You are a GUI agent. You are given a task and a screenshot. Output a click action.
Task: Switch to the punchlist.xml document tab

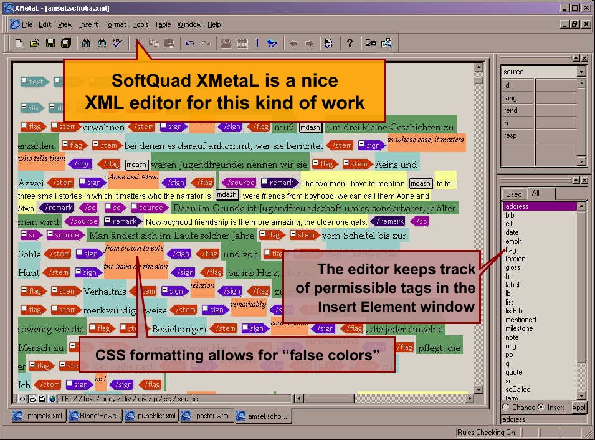click(151, 416)
